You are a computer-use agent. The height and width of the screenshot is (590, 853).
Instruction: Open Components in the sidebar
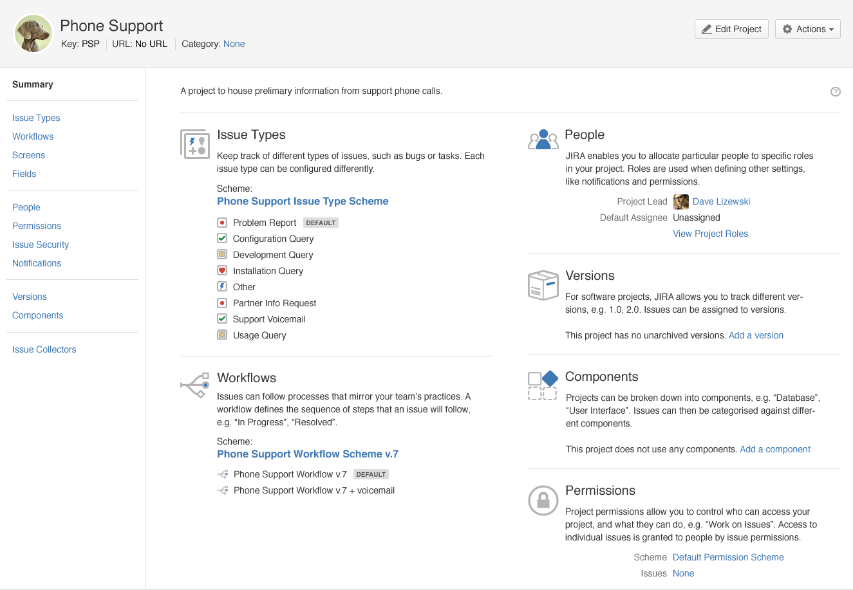[38, 315]
